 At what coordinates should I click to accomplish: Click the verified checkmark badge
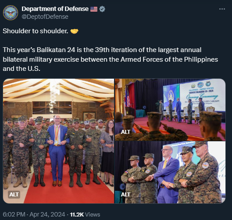102,9
